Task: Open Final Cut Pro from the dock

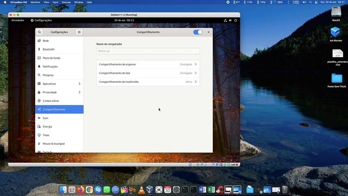Action: point(124,189)
